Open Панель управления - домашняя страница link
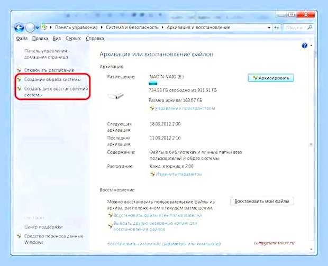This screenshot has width=328, height=266. pyautogui.click(x=47, y=54)
